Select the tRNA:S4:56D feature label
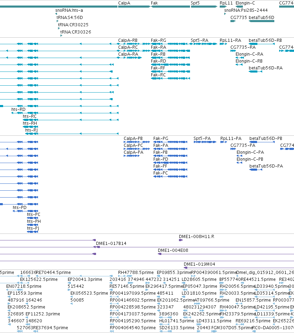The image size is (294, 333). (x=70, y=18)
